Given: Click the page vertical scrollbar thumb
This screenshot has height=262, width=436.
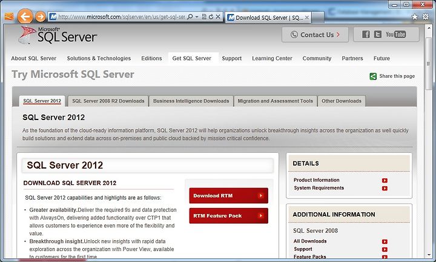Looking at the screenshot, I should [x=428, y=64].
